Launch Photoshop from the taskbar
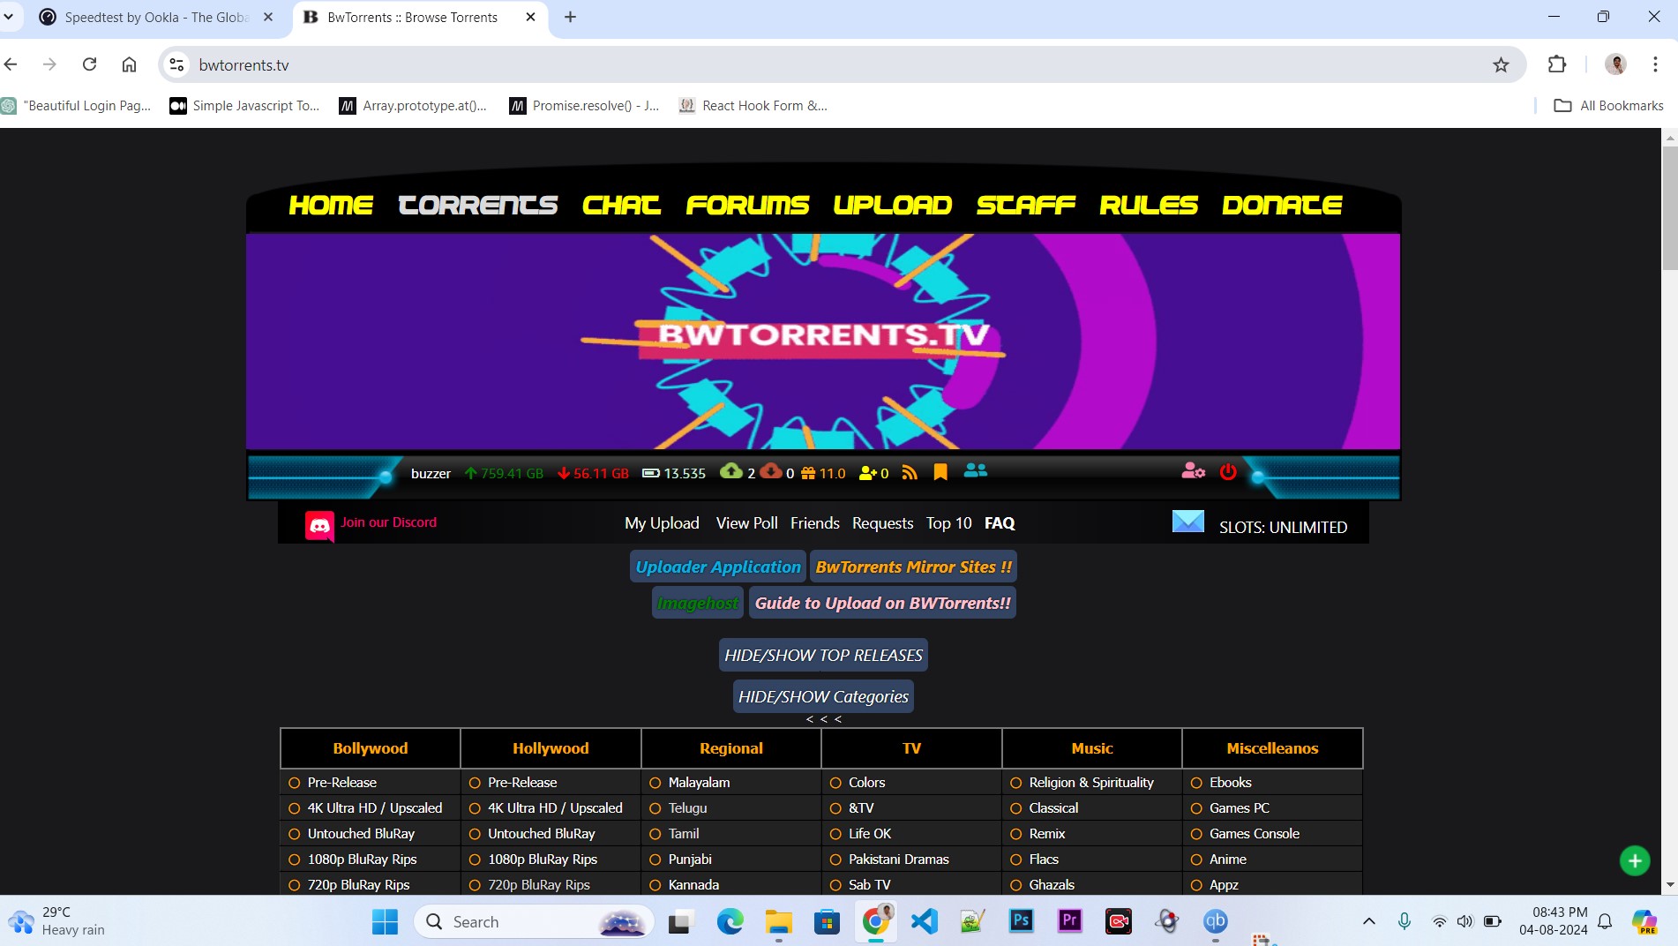 click(x=1021, y=921)
